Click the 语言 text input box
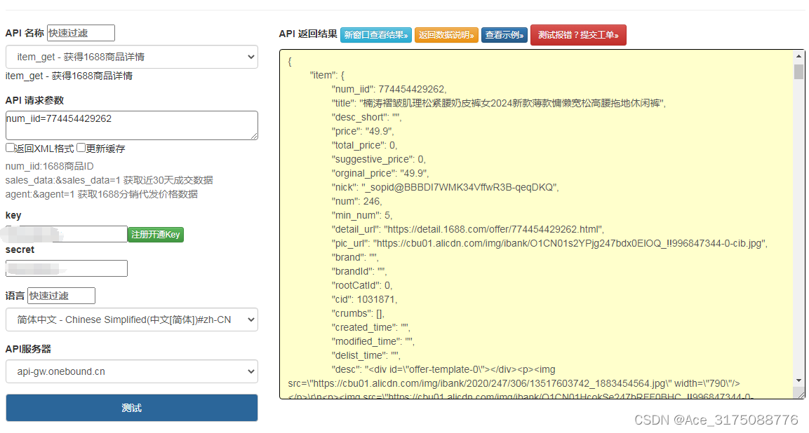The width and height of the screenshot is (809, 433). pos(61,295)
